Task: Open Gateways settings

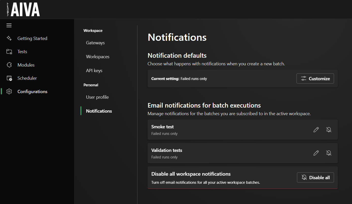Action: [95, 43]
